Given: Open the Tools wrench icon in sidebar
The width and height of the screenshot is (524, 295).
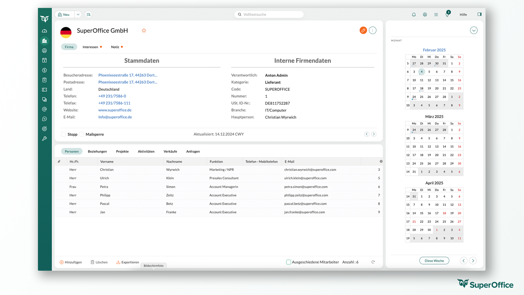Looking at the screenshot, I should (x=44, y=138).
